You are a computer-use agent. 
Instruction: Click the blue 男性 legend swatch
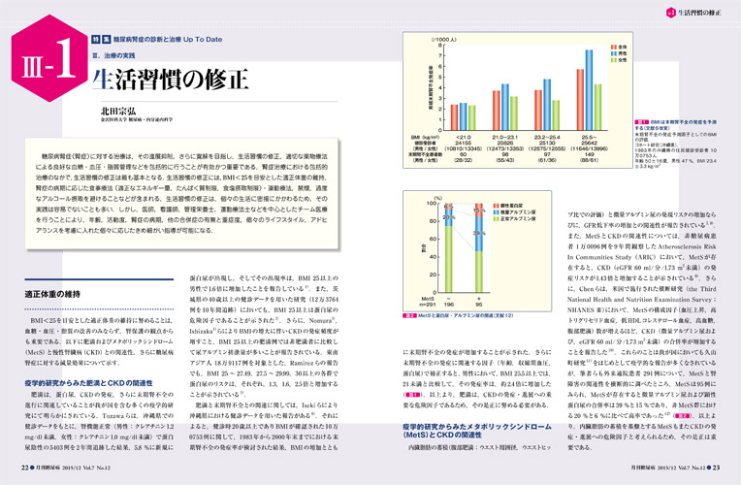point(613,53)
